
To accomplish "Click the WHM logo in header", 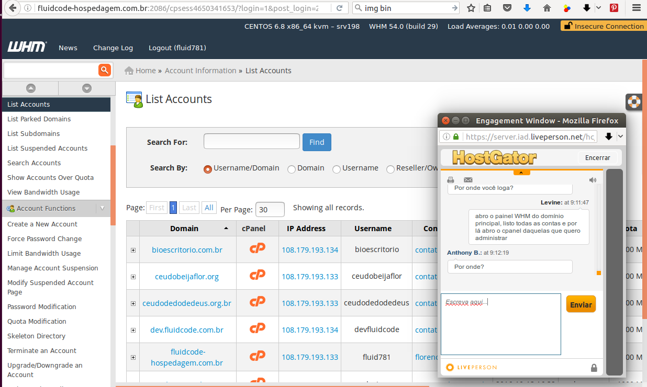I will click(27, 47).
